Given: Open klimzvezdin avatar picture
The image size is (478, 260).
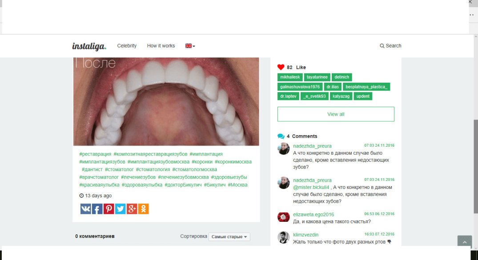Looking at the screenshot, I should (x=284, y=237).
